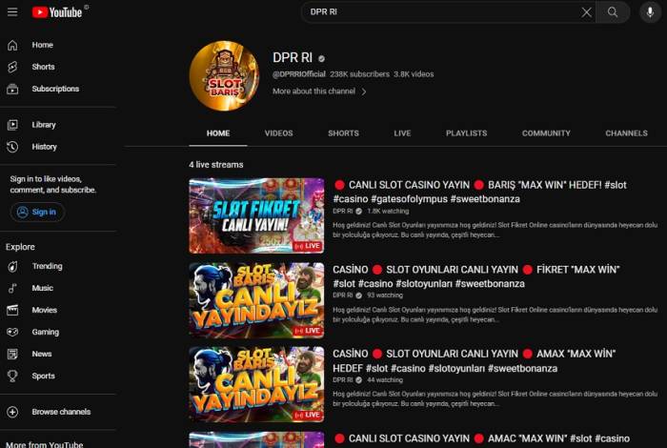The height and width of the screenshot is (448, 667).
Task: Click the Subscriptions icon in sidebar
Action: coord(12,89)
